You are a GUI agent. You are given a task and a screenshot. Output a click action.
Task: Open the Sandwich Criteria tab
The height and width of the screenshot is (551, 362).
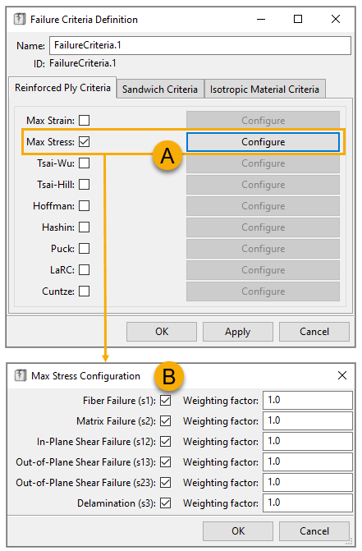(x=160, y=90)
